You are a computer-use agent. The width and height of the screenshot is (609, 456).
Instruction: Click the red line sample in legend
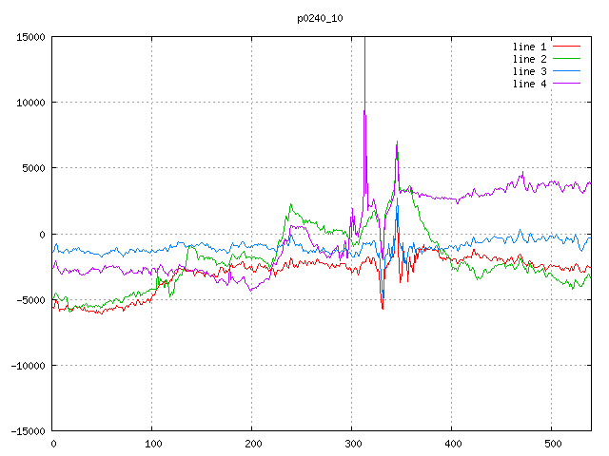coord(567,47)
